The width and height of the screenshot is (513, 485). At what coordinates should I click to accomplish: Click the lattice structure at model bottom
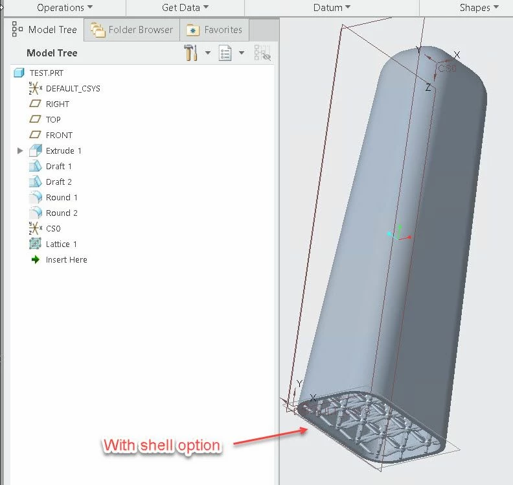(373, 426)
